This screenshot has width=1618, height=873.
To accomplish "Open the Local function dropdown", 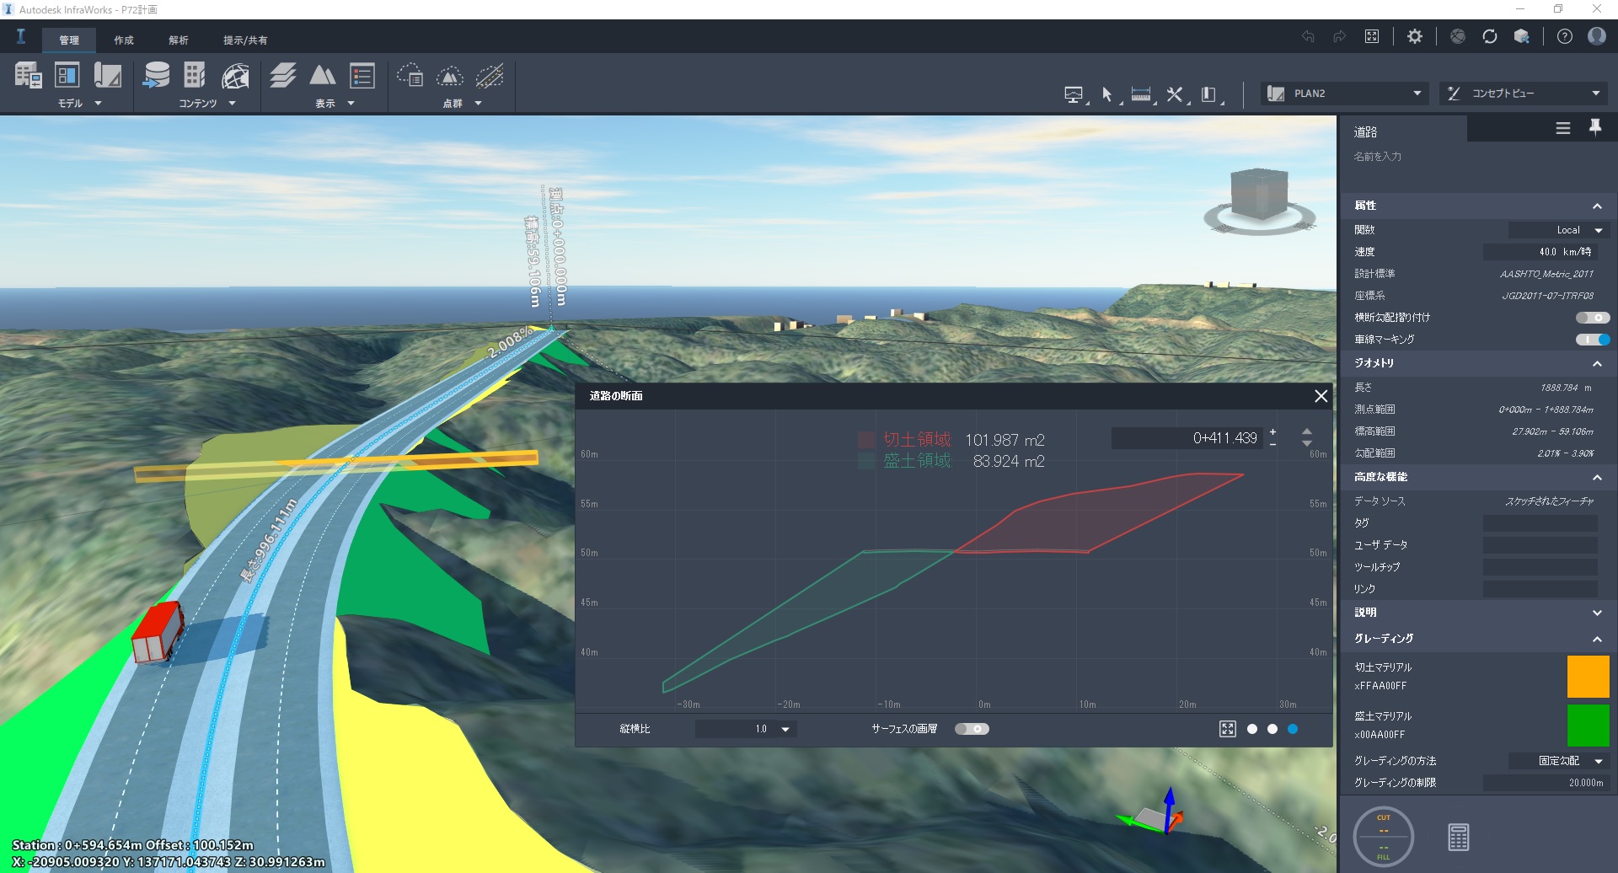I will point(1559,230).
